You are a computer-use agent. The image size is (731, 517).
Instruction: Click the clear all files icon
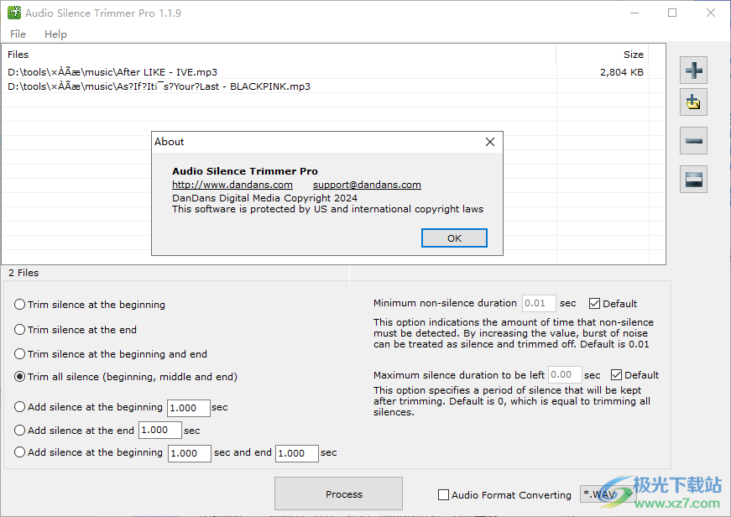[694, 179]
